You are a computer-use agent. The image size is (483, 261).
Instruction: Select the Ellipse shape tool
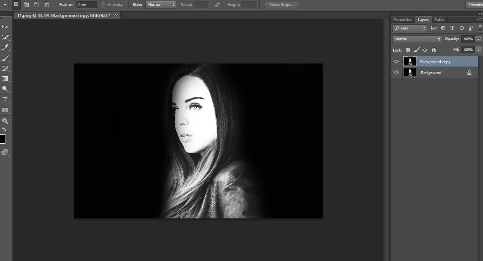[5, 110]
